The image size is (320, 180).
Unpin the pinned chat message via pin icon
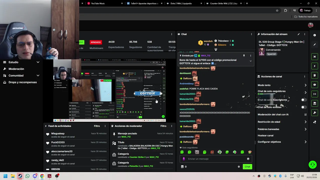244,56
